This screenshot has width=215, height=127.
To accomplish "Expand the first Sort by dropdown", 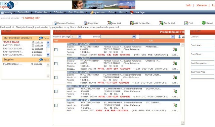I will pyautogui.click(x=134, y=36).
